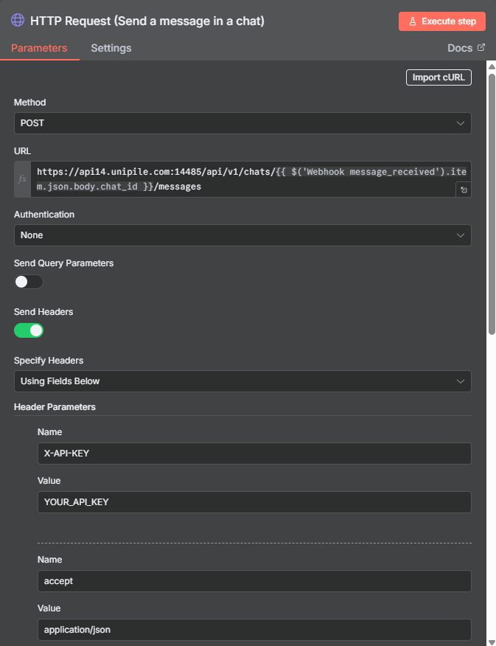Viewport: 496px width, 646px height.
Task: Click the flask icon on Execute step
Action: pos(413,21)
